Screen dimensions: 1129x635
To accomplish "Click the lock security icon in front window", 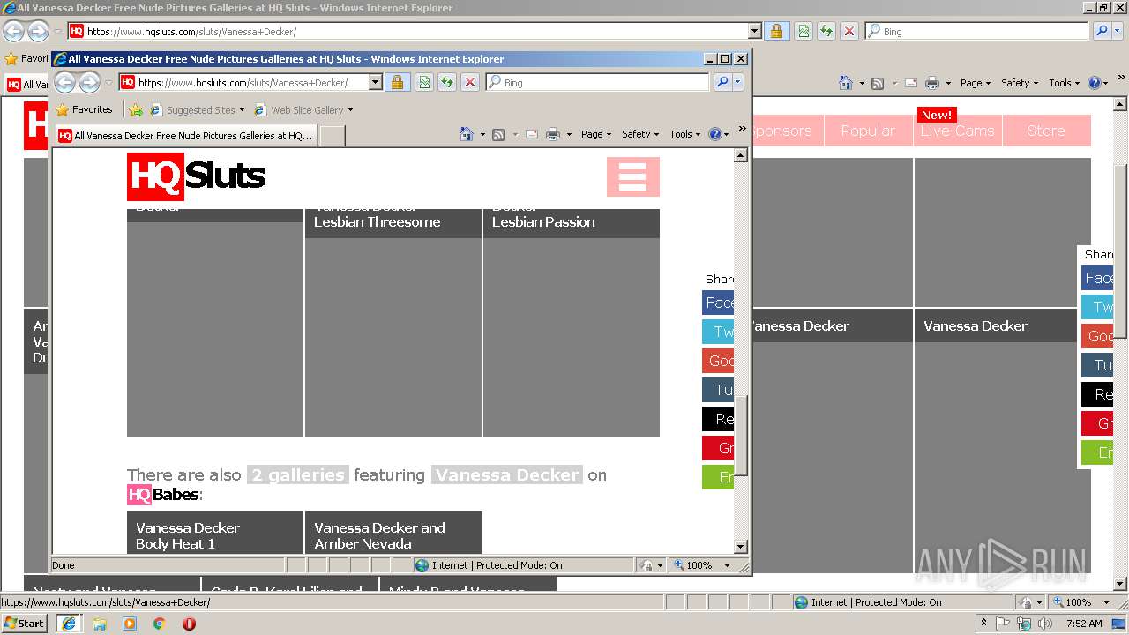I will pos(397,82).
